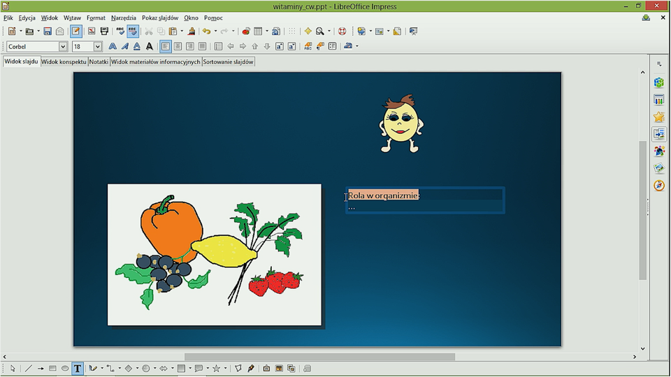Screen dimensions: 671x377
Task: Open the Gallery panel in sidebar
Action: 658,168
